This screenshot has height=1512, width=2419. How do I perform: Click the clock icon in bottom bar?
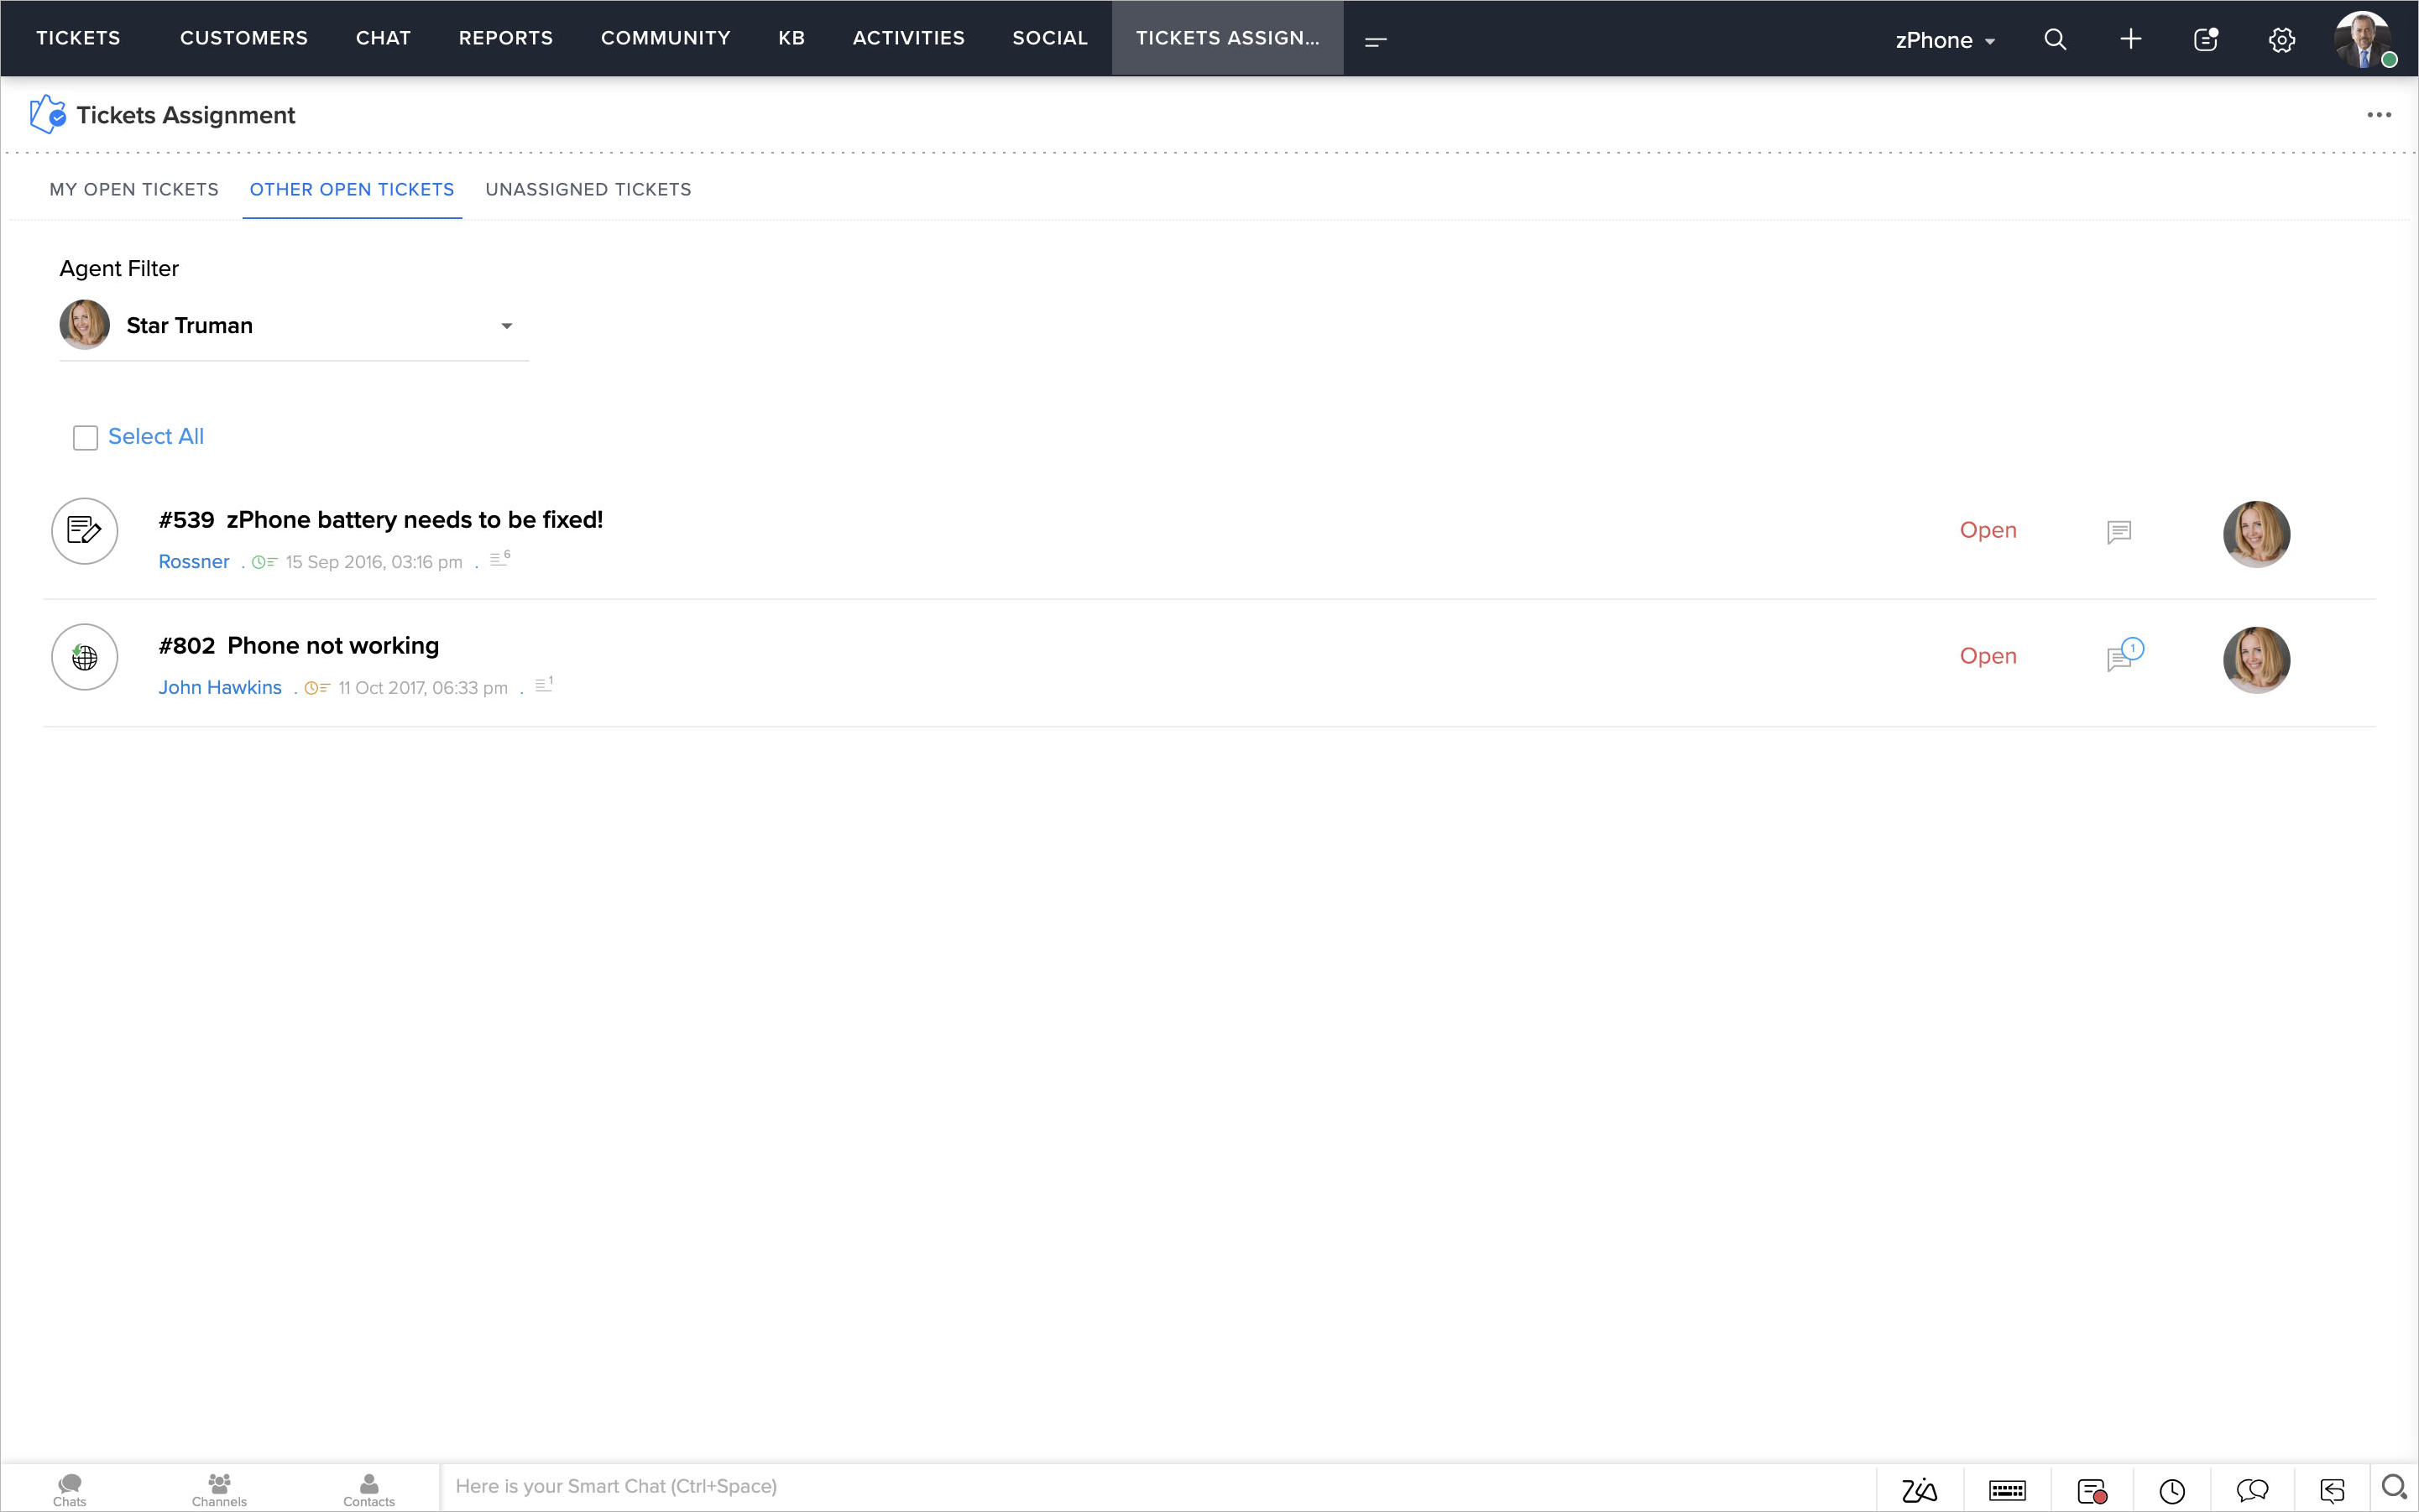[x=2171, y=1490]
